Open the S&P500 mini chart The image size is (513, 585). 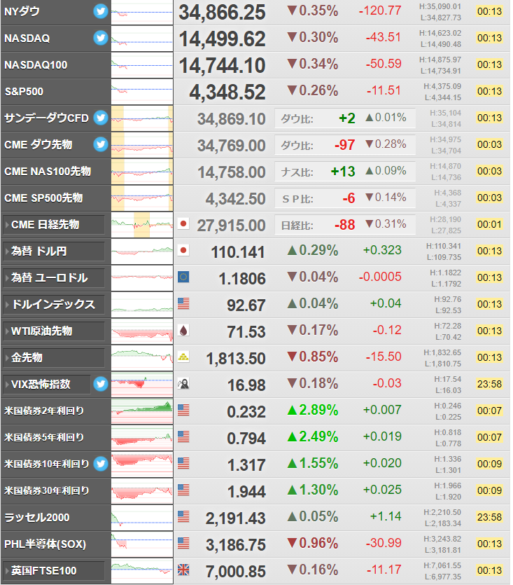click(x=142, y=92)
